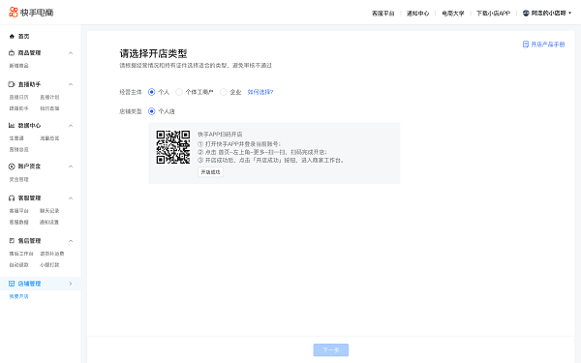
Task: Click the document icon beside 开店产品手册
Action: coord(526,45)
